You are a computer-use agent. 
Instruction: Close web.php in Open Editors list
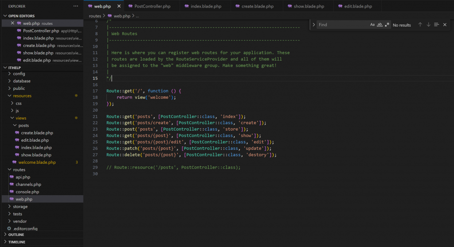tap(12, 23)
